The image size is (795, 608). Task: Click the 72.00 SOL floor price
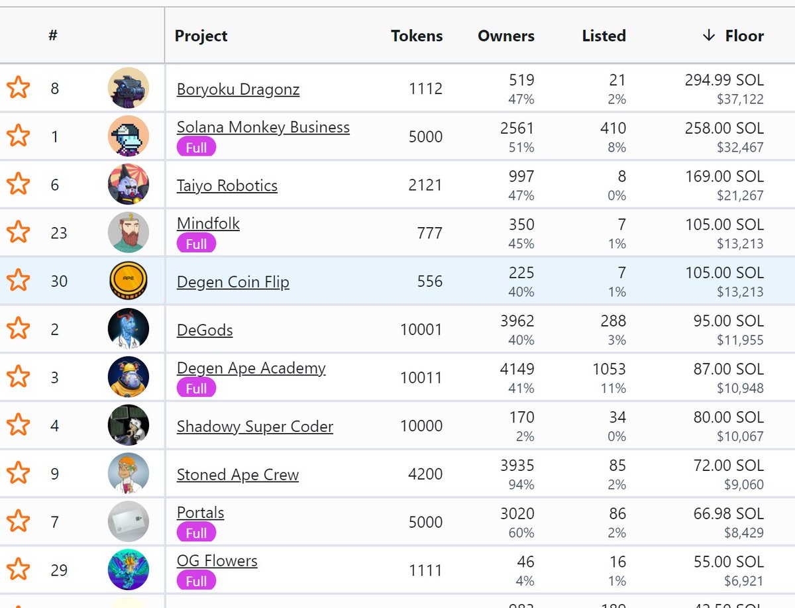(x=729, y=466)
